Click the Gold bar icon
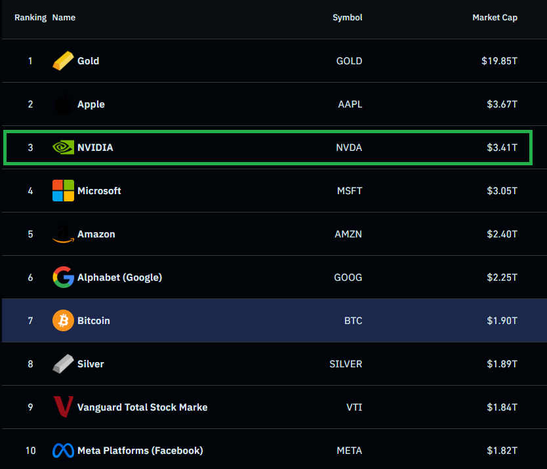547x469 pixels. 63,61
